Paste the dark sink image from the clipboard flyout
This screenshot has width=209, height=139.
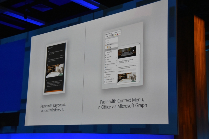pos(127,52)
